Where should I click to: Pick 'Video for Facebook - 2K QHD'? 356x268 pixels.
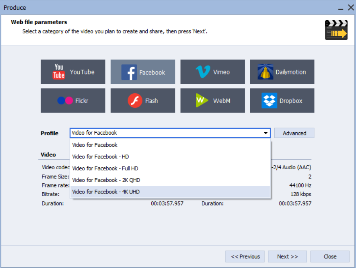pos(106,180)
